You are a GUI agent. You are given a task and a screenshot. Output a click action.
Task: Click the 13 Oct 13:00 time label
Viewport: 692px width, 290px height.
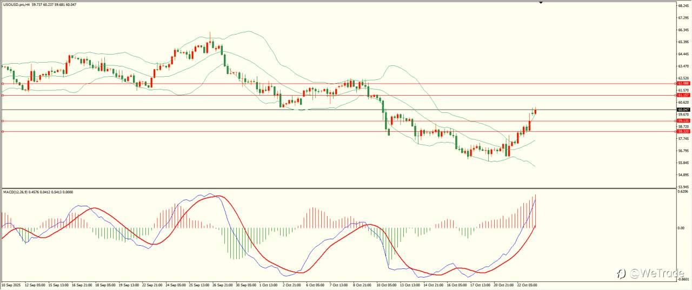tap(410, 284)
